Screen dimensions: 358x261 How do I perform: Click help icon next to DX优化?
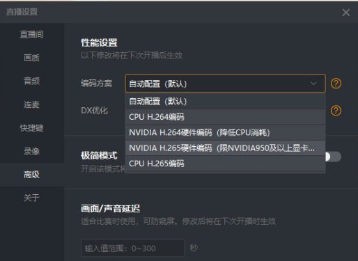336,111
